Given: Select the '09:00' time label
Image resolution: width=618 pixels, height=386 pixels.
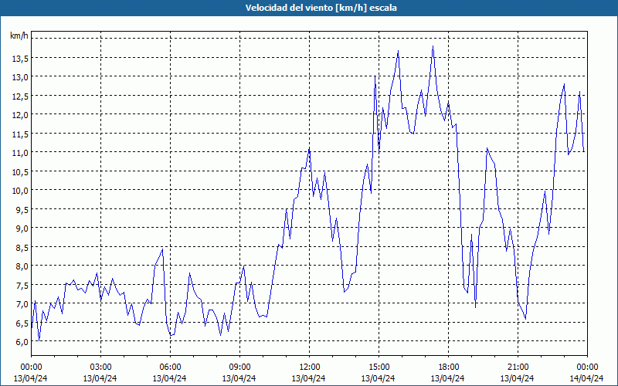Looking at the screenshot, I should pyautogui.click(x=239, y=367).
